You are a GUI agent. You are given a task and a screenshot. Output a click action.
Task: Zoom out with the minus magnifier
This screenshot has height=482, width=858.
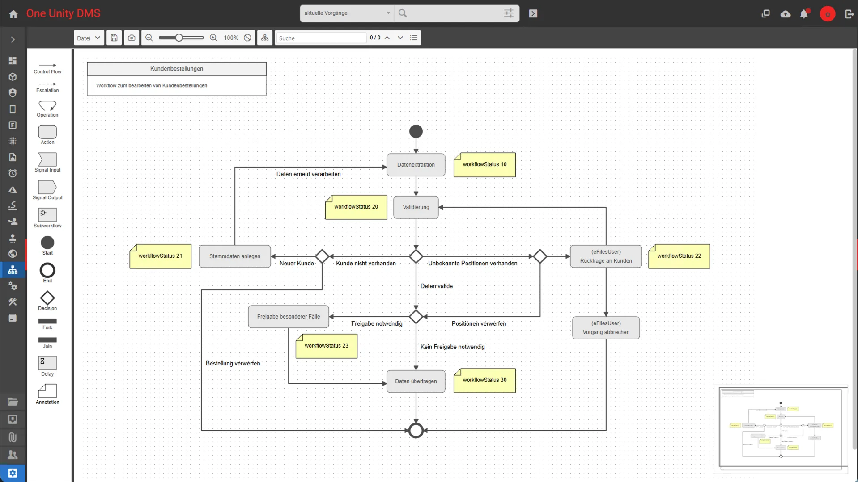(x=149, y=38)
